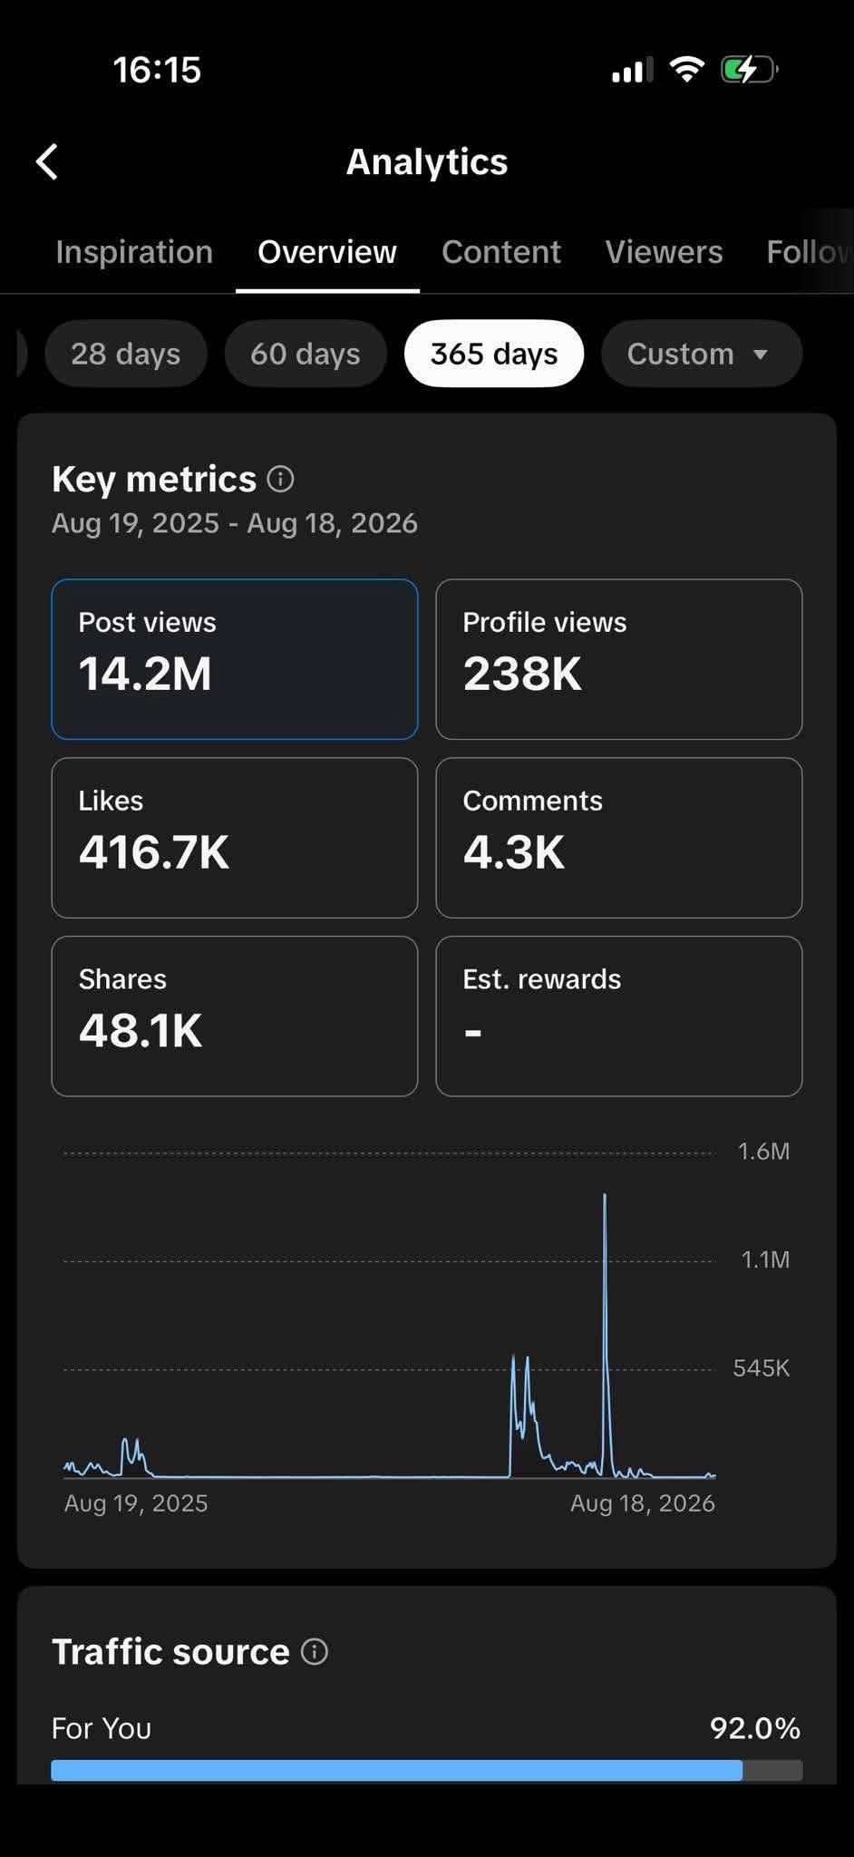
Task: Switch to the Inspiration tab
Action: (134, 252)
